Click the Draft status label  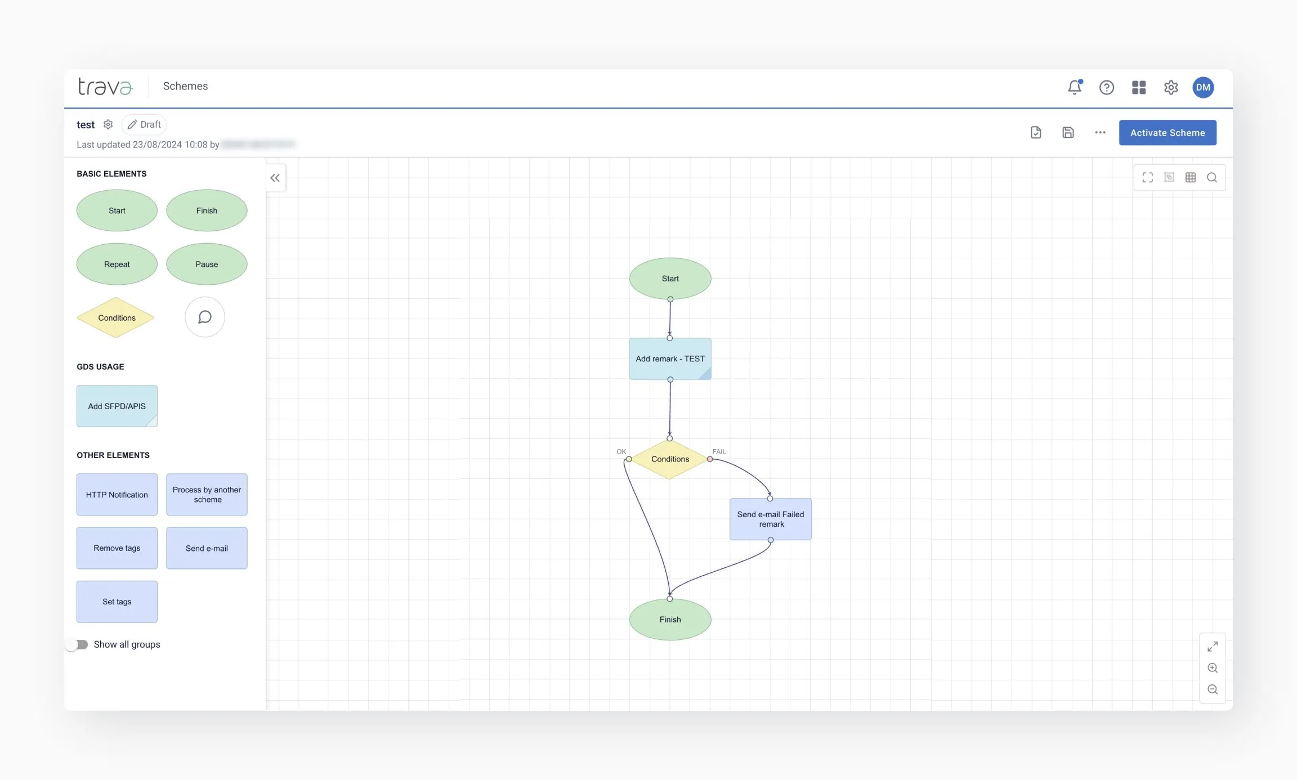click(145, 124)
